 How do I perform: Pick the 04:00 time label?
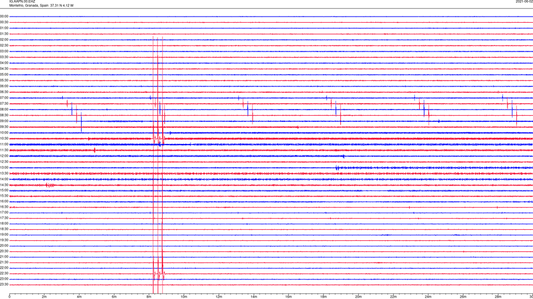coord(4,63)
